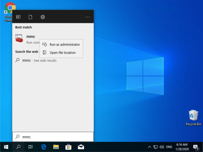Open the Mail app from the taskbar
Image resolution: width=203 pixels, height=152 pixels.
pyautogui.click(x=81, y=147)
